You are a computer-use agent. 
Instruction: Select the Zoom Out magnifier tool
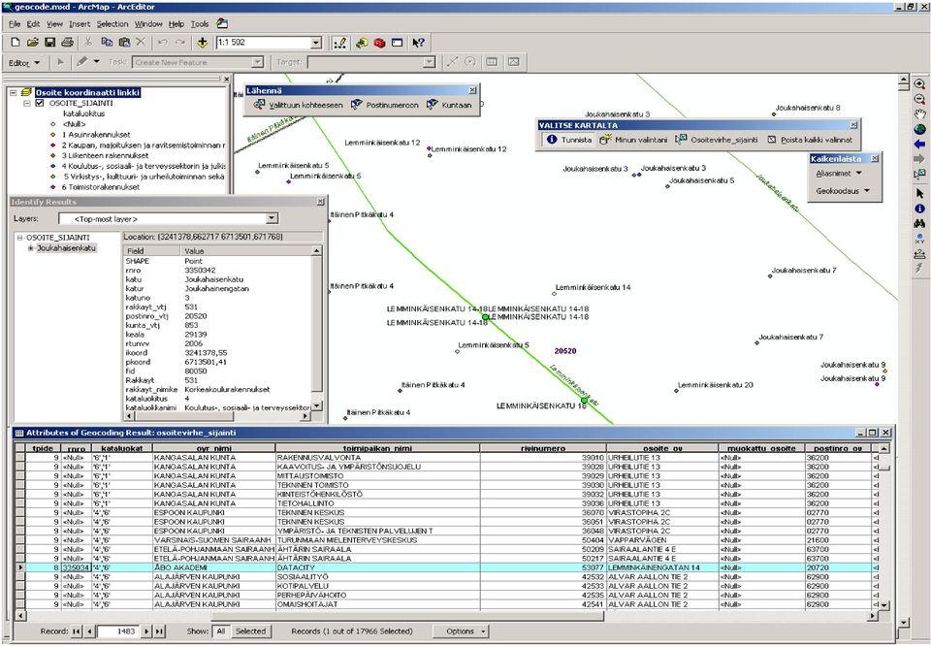[919, 99]
